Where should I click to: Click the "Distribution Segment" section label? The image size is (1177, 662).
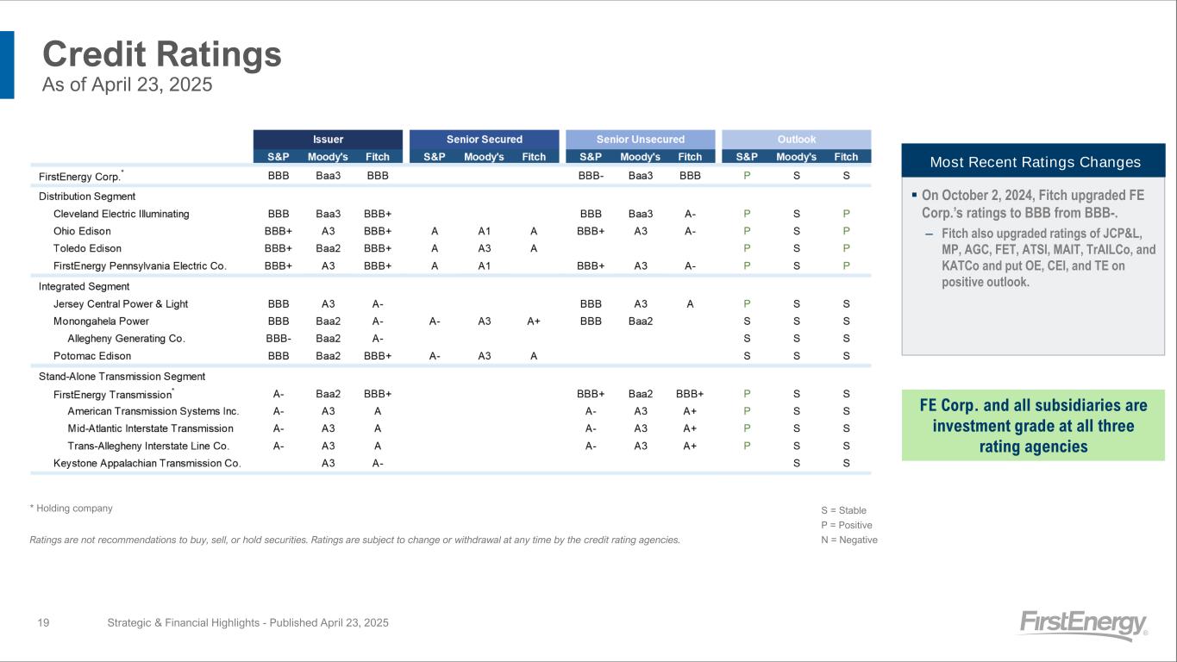87,197
